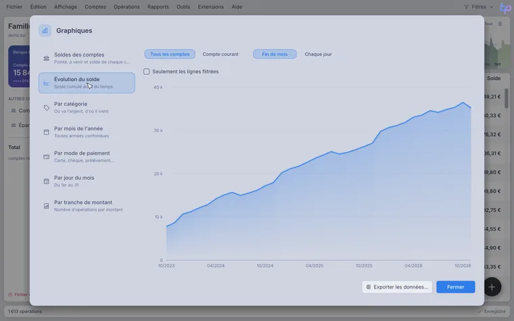Enable Seulement les lignes filtrées checkbox

click(147, 72)
